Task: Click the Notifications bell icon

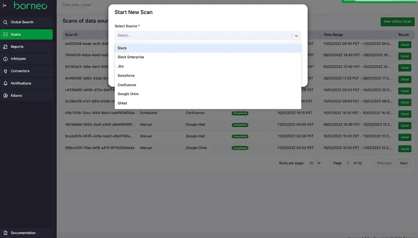Action: click(x=5, y=83)
